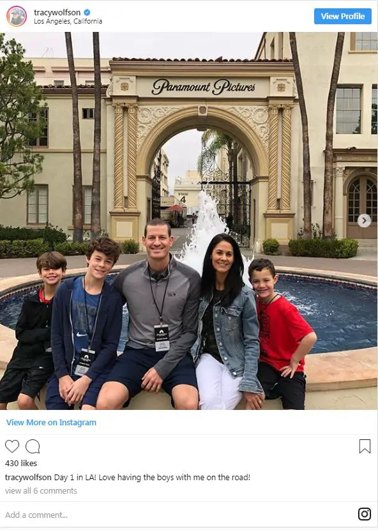378x530 pixels.
Task: Click the View Profile button
Action: click(343, 16)
